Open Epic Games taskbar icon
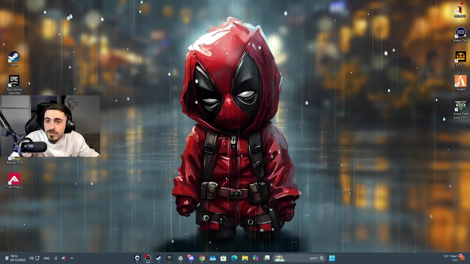Viewport: 470px width, 264px height. click(x=170, y=258)
